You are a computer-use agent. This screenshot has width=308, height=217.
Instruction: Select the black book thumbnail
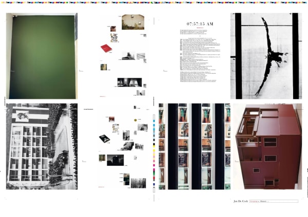click(105, 138)
